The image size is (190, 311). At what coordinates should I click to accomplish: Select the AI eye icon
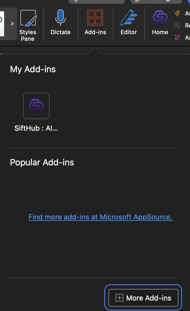click(177, 26)
